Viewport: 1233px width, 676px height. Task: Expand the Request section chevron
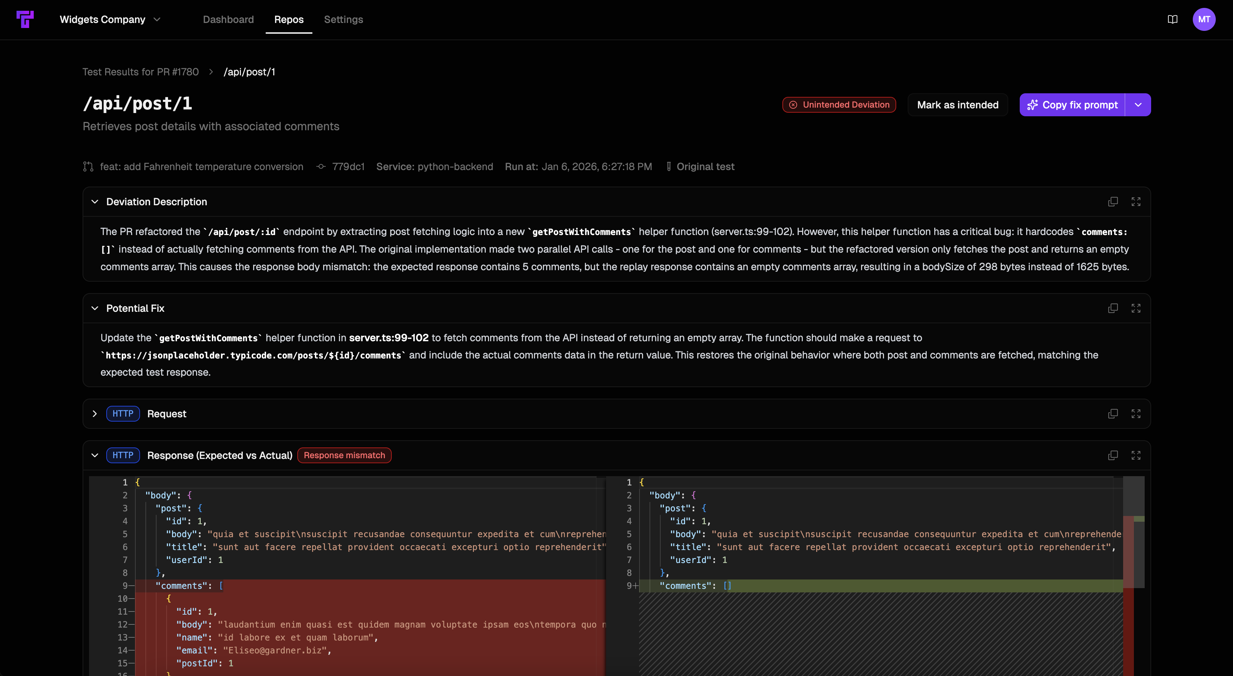click(x=94, y=413)
